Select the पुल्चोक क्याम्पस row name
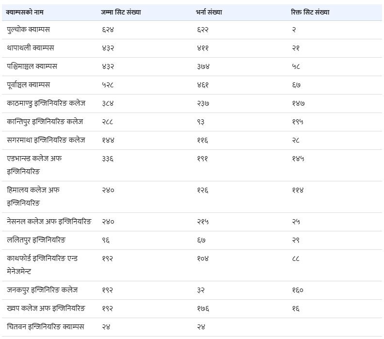 pos(29,30)
